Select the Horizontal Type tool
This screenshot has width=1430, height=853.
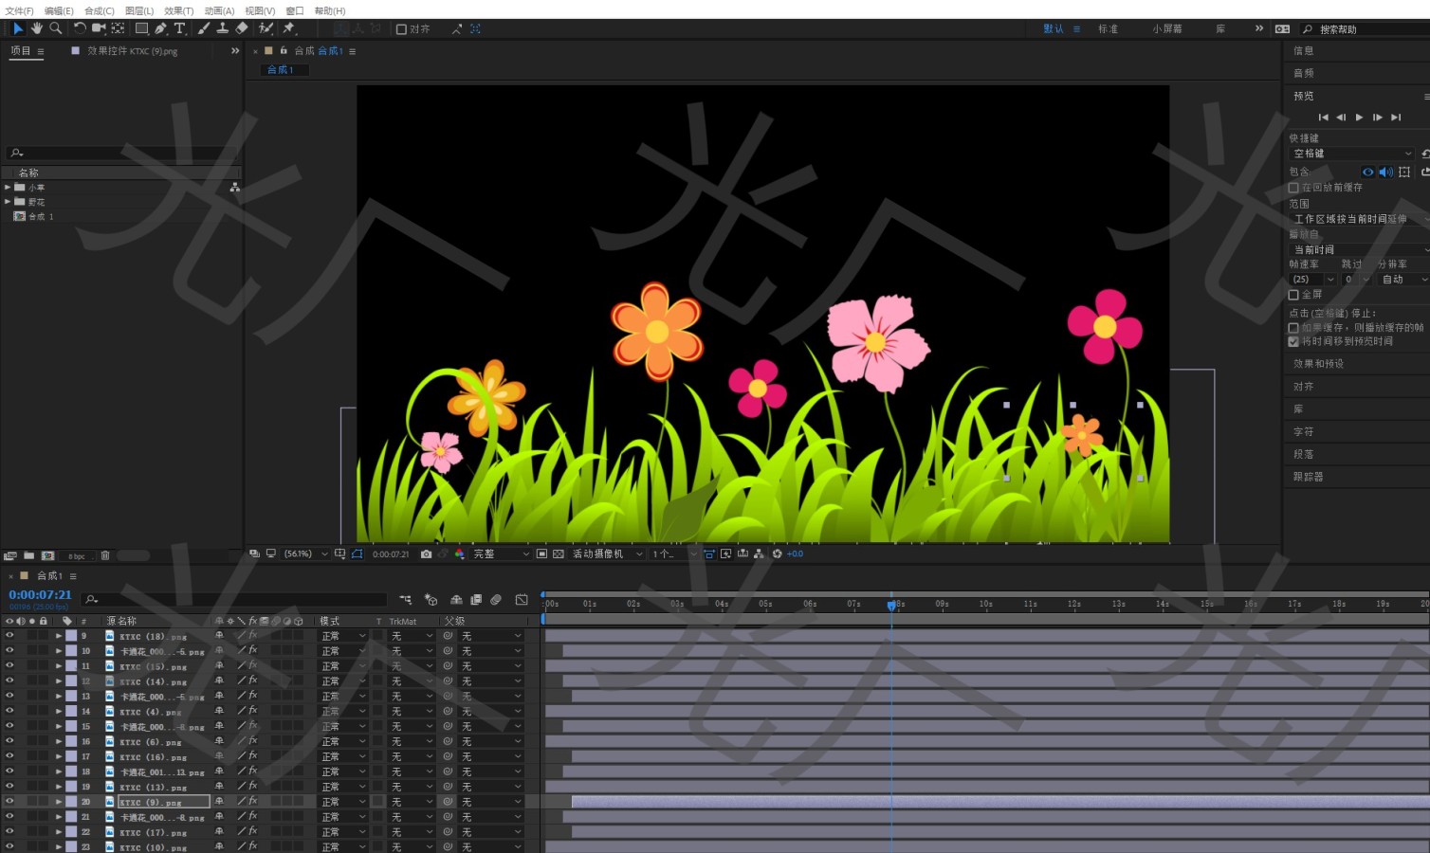[x=179, y=28]
